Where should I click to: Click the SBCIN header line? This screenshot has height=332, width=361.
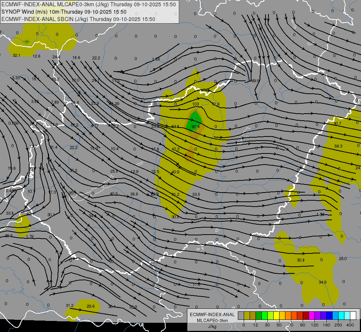click(78, 19)
